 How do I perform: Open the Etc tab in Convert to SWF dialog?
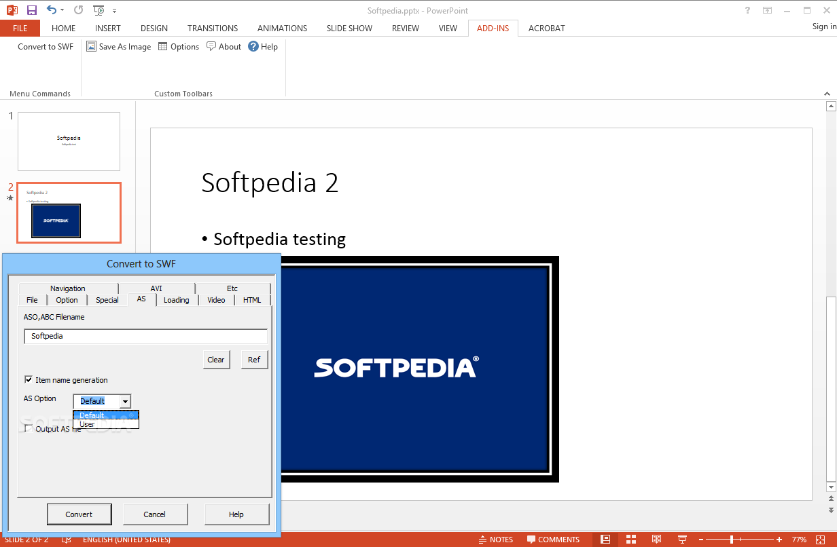point(232,288)
